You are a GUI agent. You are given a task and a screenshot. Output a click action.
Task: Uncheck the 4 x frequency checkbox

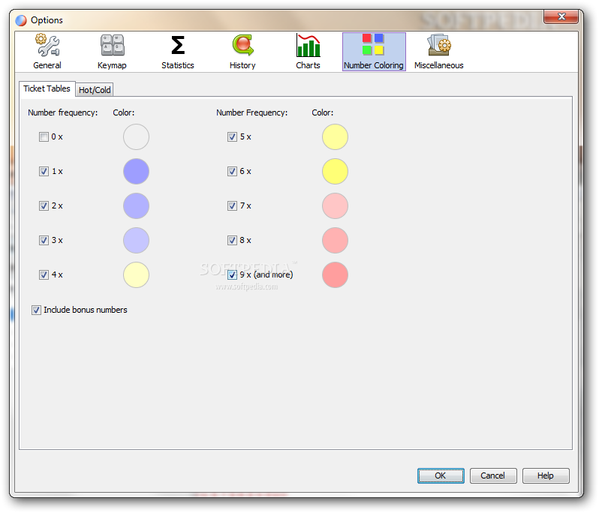(x=44, y=274)
